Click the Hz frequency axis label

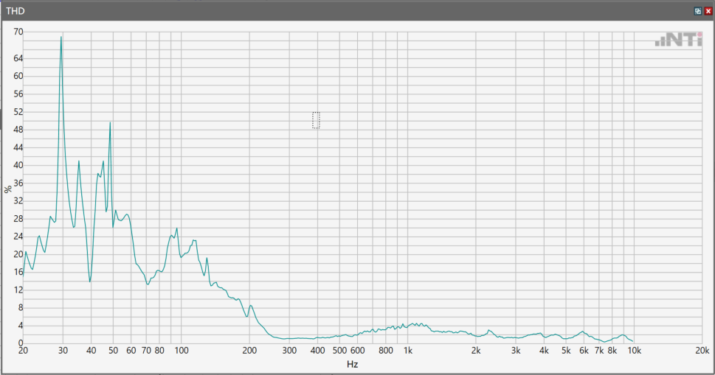point(353,364)
